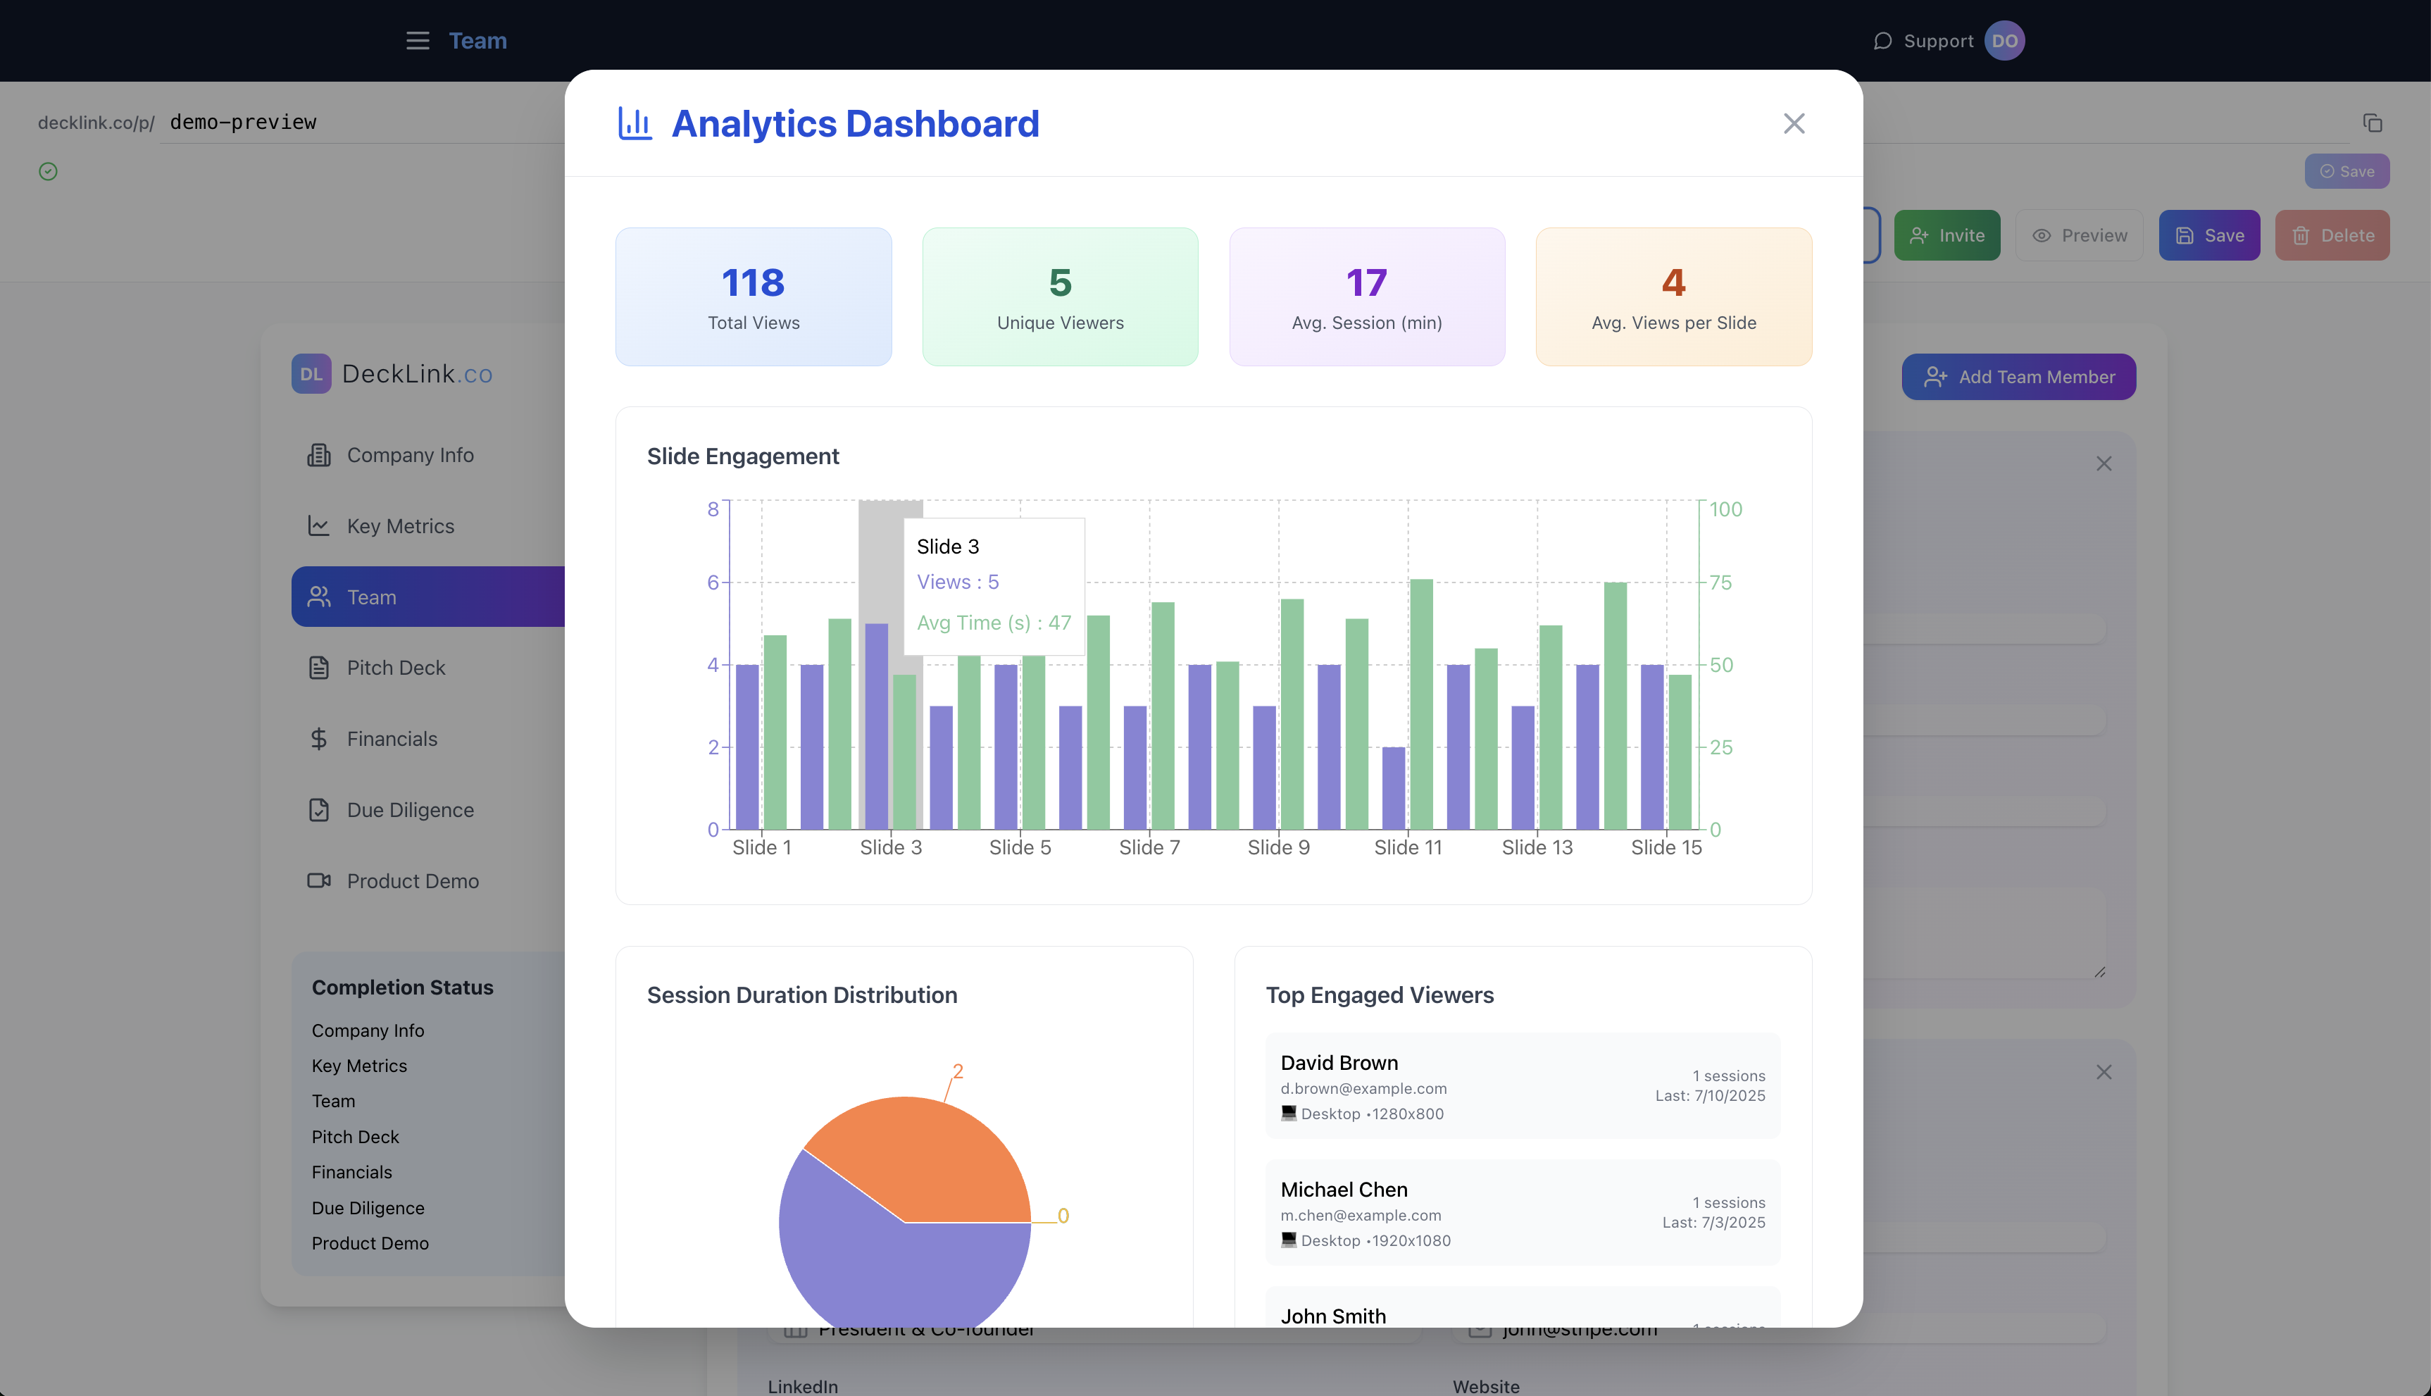Click the 17 Avg. Session card
The image size is (2431, 1396).
[1367, 297]
